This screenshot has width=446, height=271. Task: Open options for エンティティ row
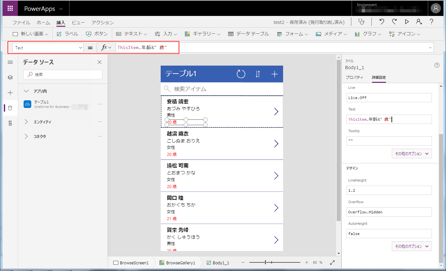click(x=100, y=122)
